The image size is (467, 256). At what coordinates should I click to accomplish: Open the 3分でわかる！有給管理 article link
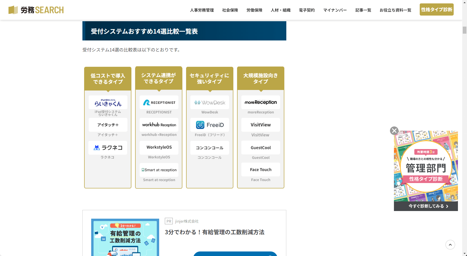[x=214, y=232]
